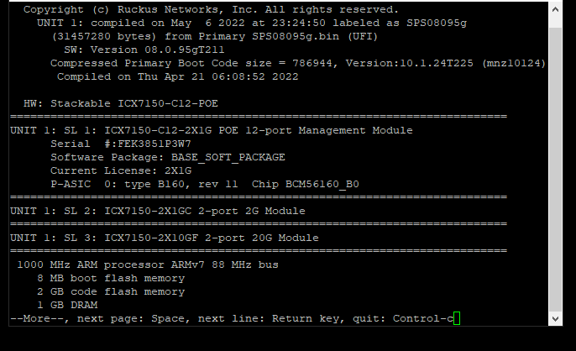Image resolution: width=576 pixels, height=351 pixels.
Task: Click the cursor block after Control-c
Action: [457, 318]
